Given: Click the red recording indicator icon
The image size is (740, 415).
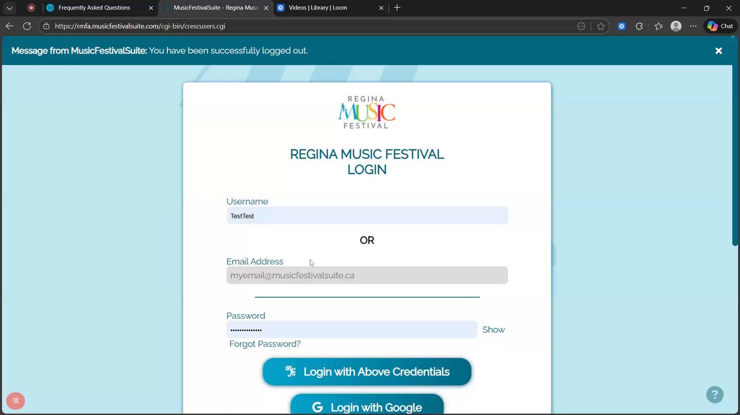Looking at the screenshot, I should (31, 8).
